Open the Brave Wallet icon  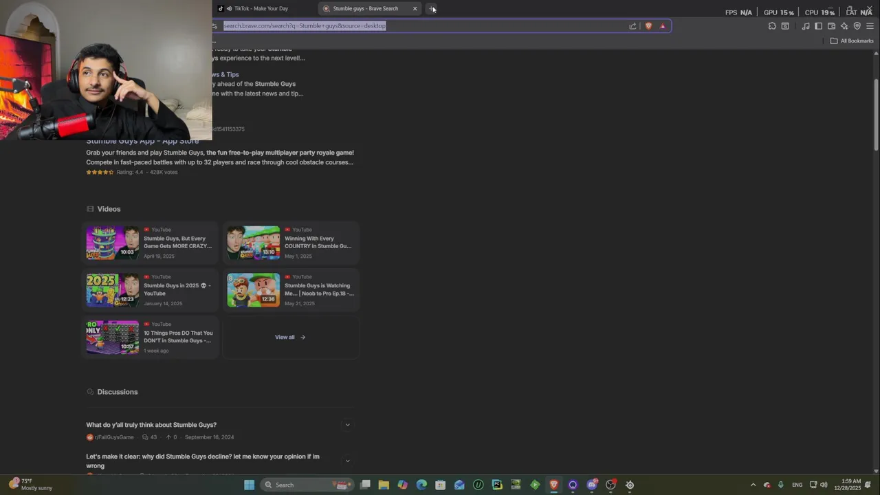pos(831,26)
